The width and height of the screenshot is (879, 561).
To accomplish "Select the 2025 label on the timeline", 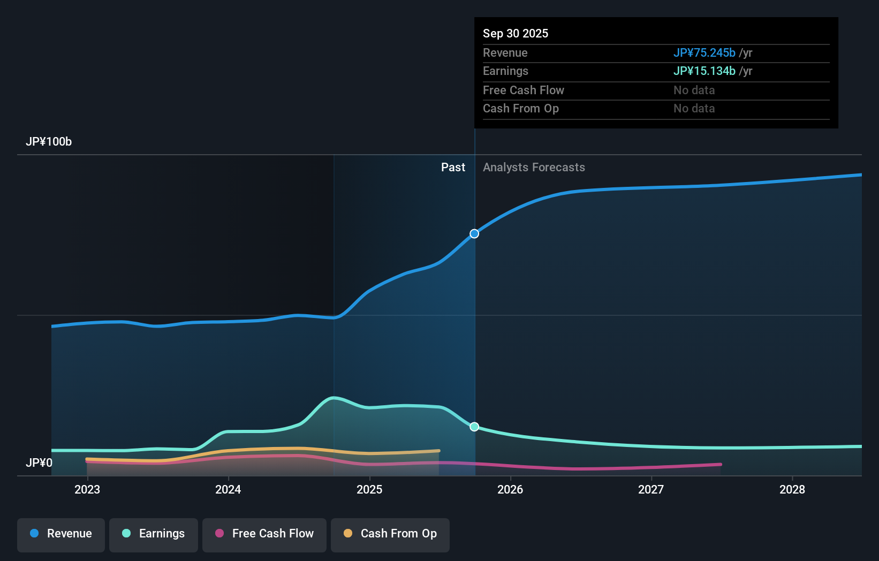I will [x=369, y=489].
